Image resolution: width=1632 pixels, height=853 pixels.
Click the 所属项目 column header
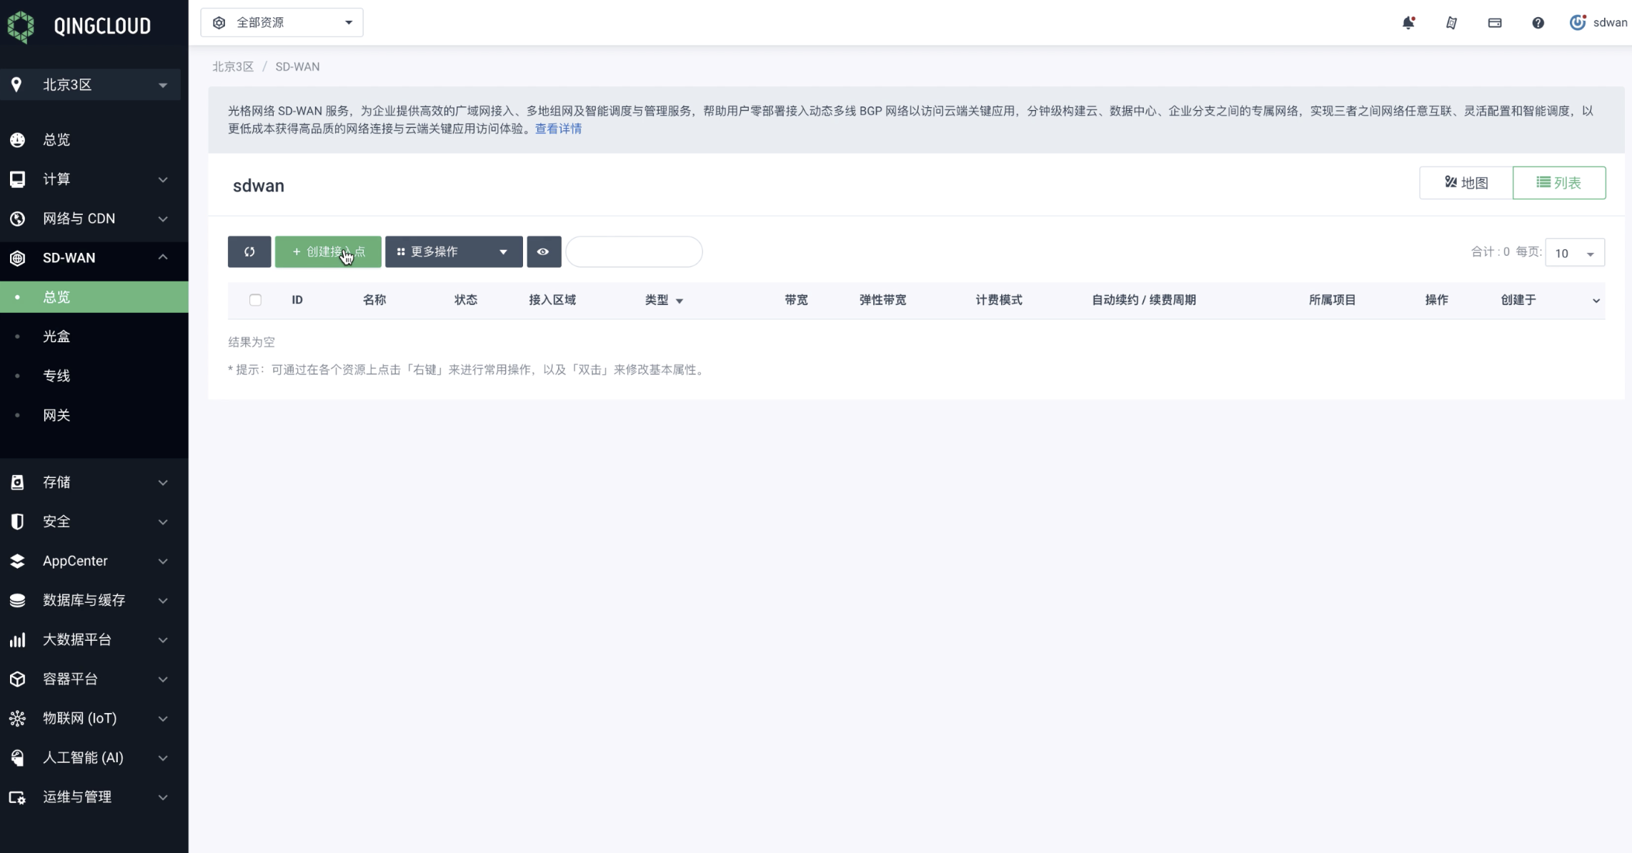point(1333,300)
